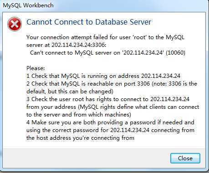Dismiss the dialog with the Close button
The height and width of the screenshot is (173, 209).
[x=185, y=158]
